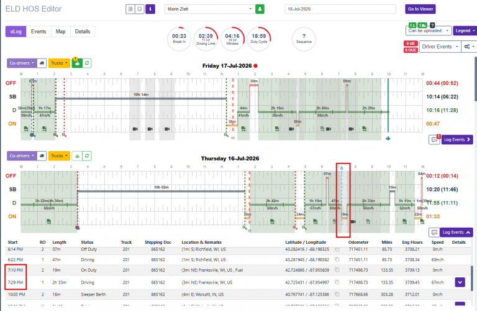477x311 pixels.
Task: Open the Driver Events dropdown
Action: pos(440,47)
